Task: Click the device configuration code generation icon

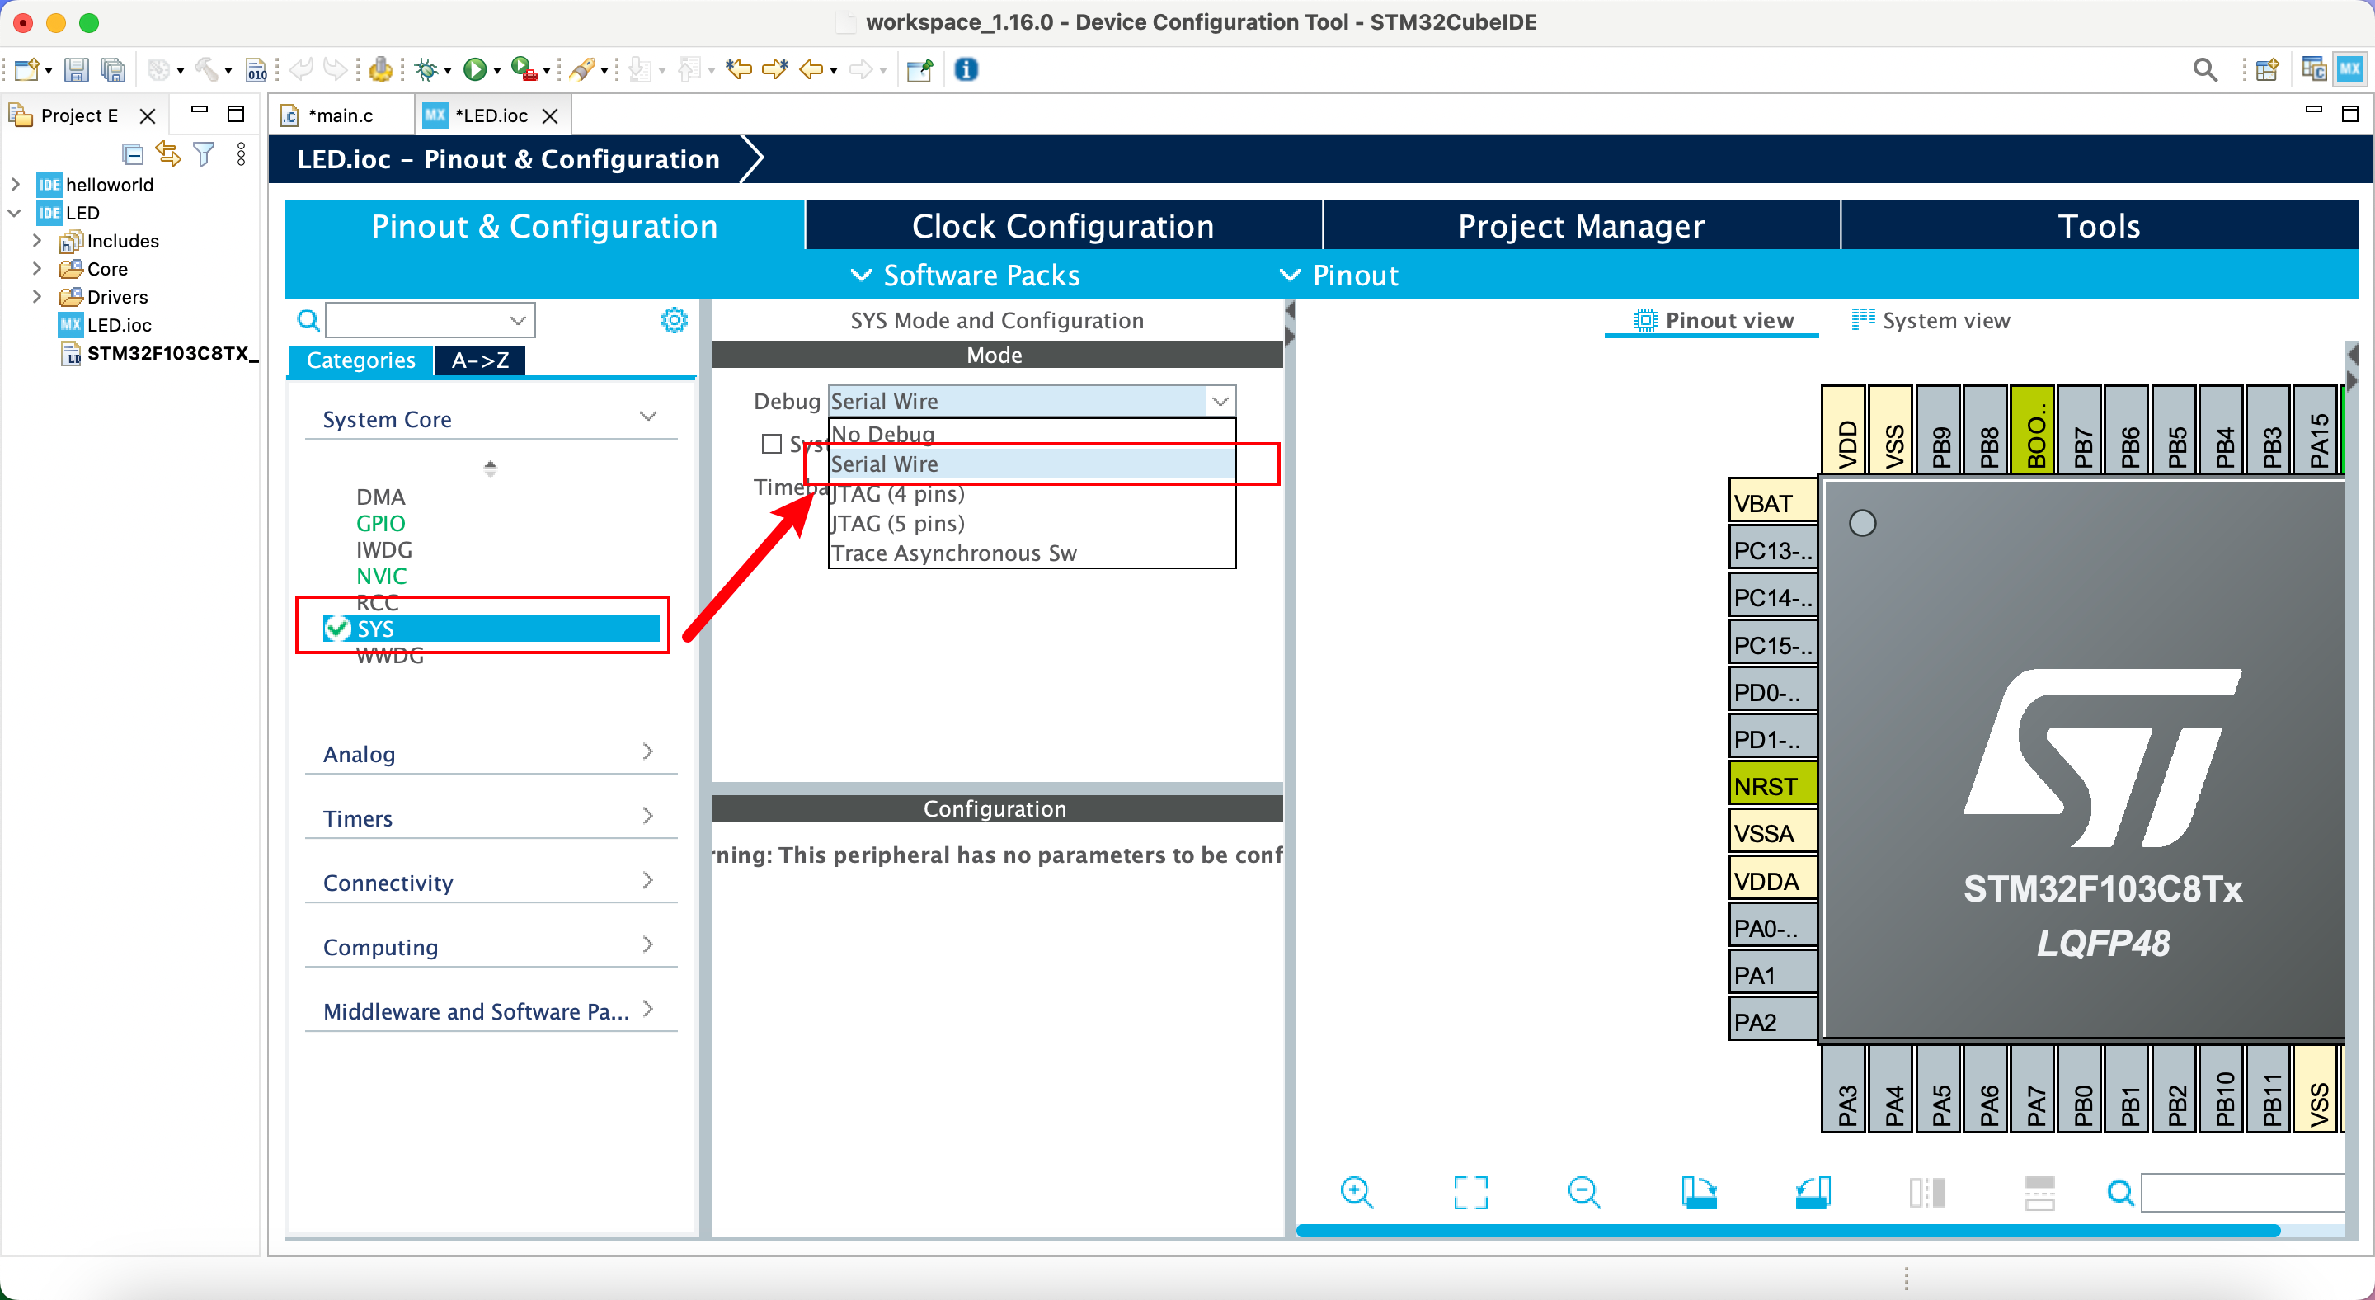Action: pos(380,69)
